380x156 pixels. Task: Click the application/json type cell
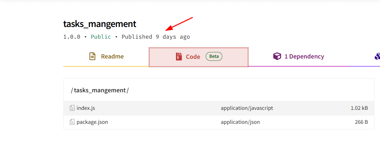pyautogui.click(x=240, y=122)
